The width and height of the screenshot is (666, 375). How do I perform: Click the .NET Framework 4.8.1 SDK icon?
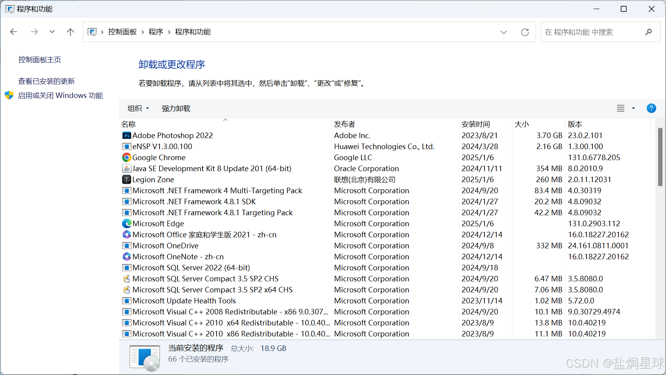(126, 202)
